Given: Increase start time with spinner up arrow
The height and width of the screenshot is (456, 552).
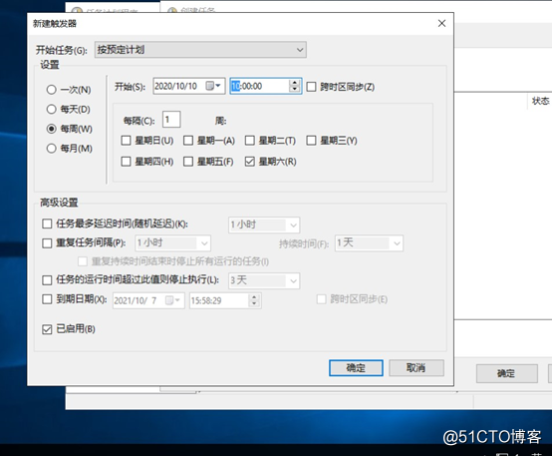Looking at the screenshot, I should (295, 83).
